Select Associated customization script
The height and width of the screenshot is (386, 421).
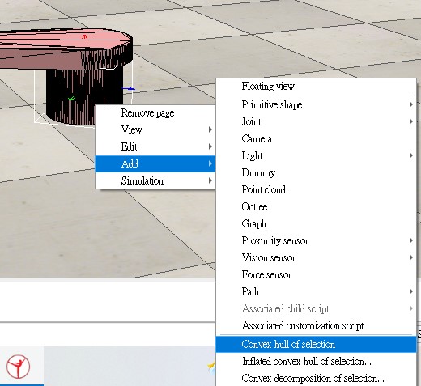pos(316,325)
